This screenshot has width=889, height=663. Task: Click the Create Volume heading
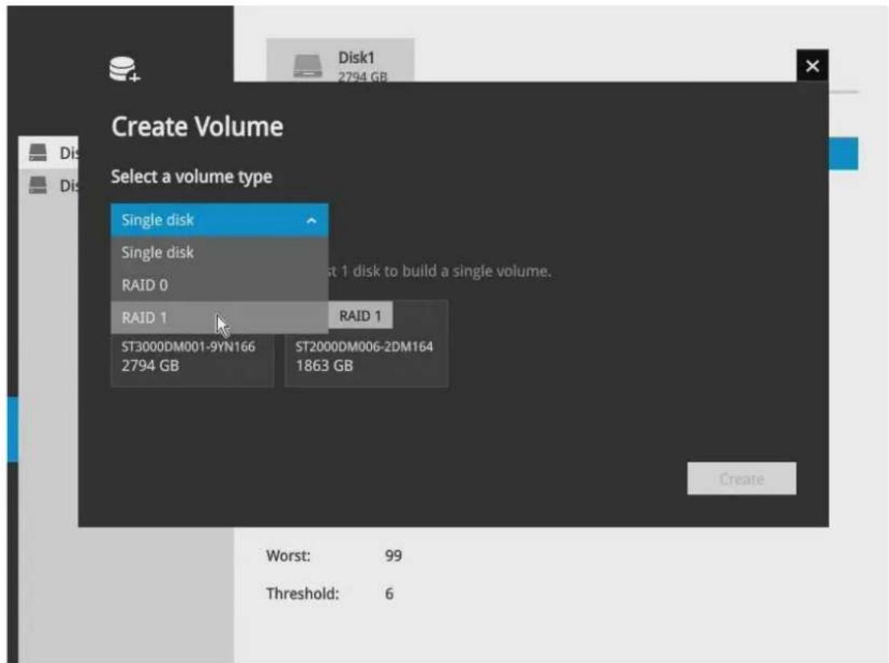point(198,126)
